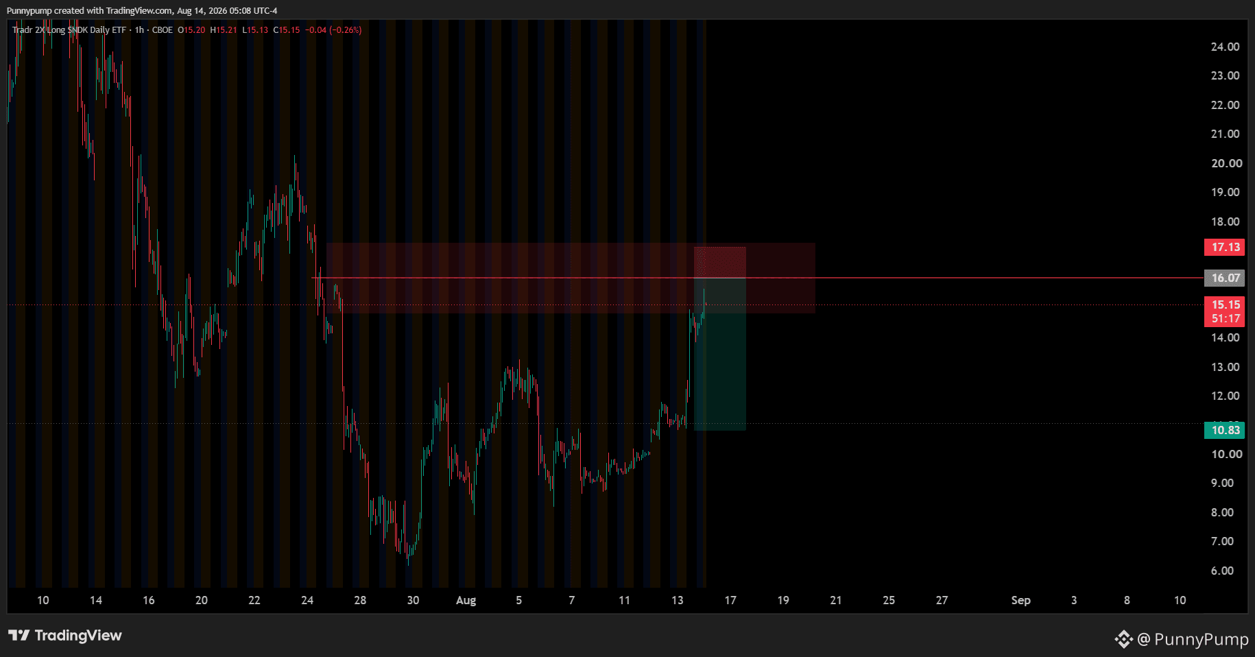This screenshot has width=1255, height=657.
Task: Click the date label 11 on time axis
Action: [x=624, y=600]
